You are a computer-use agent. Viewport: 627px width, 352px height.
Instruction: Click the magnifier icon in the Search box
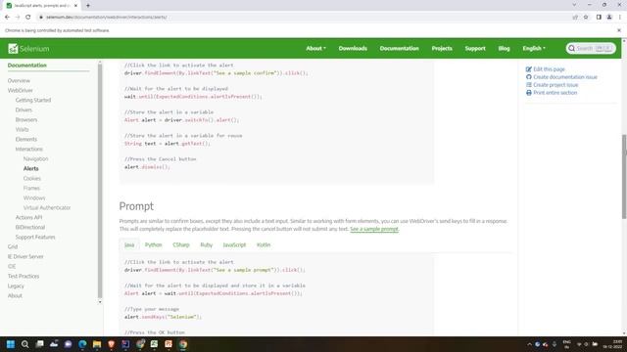tap(571, 48)
